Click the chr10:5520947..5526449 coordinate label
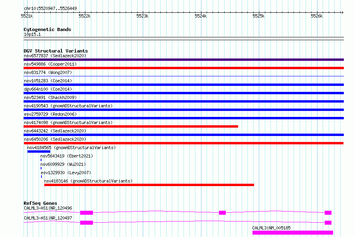 tap(50, 9)
